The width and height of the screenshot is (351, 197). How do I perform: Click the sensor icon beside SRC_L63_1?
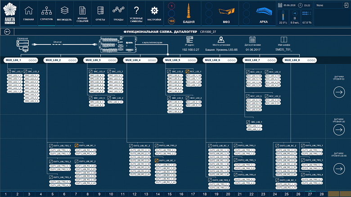[9, 72]
